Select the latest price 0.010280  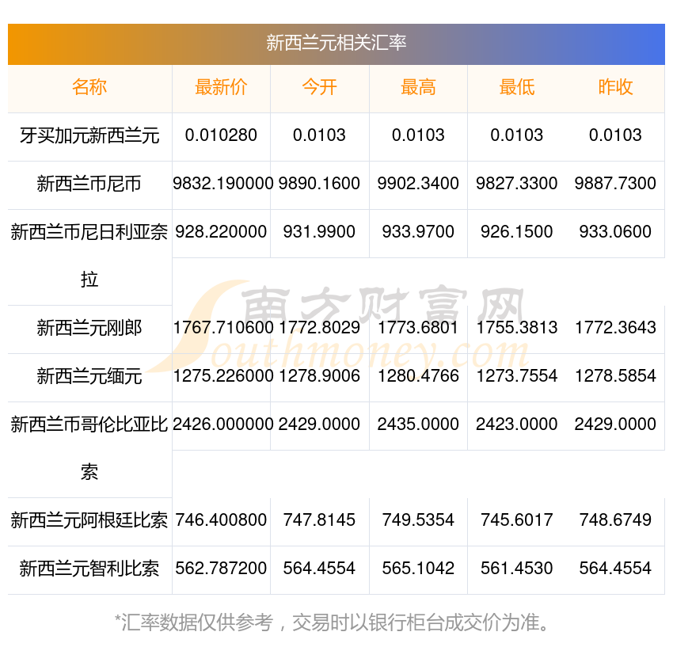pos(221,135)
